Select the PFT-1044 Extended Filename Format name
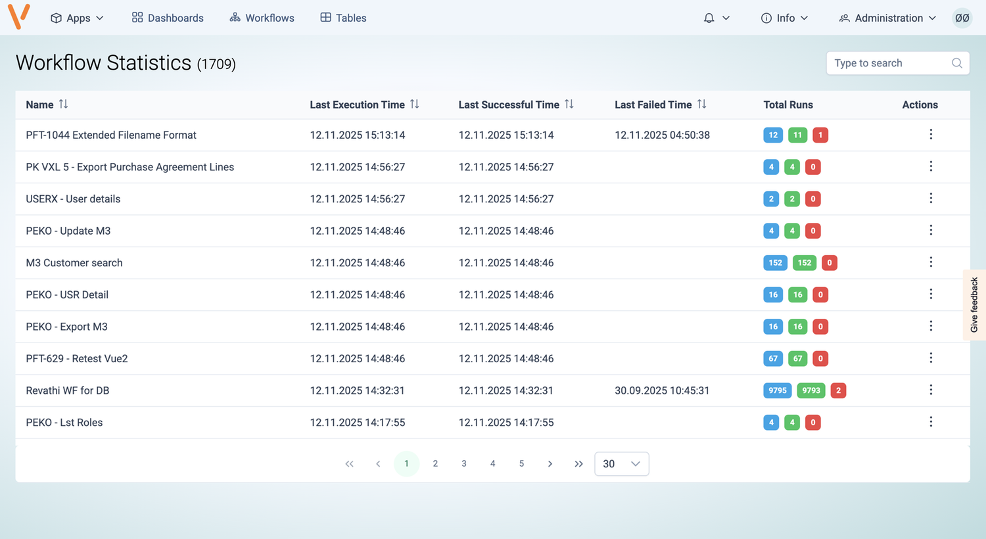The height and width of the screenshot is (539, 986). coord(111,135)
